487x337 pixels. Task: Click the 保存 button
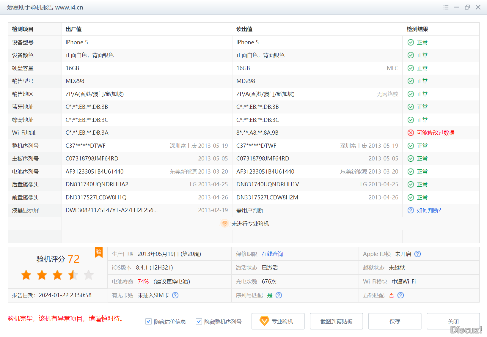(x=395, y=321)
